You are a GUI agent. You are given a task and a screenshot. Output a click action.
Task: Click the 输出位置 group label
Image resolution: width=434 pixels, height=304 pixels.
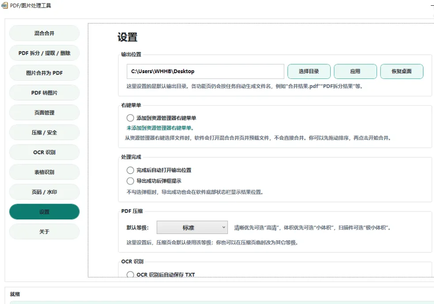click(131, 54)
